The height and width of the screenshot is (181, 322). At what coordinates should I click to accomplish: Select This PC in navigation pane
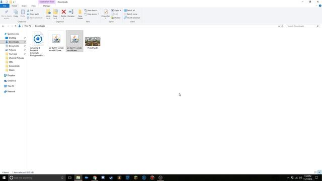point(11,86)
